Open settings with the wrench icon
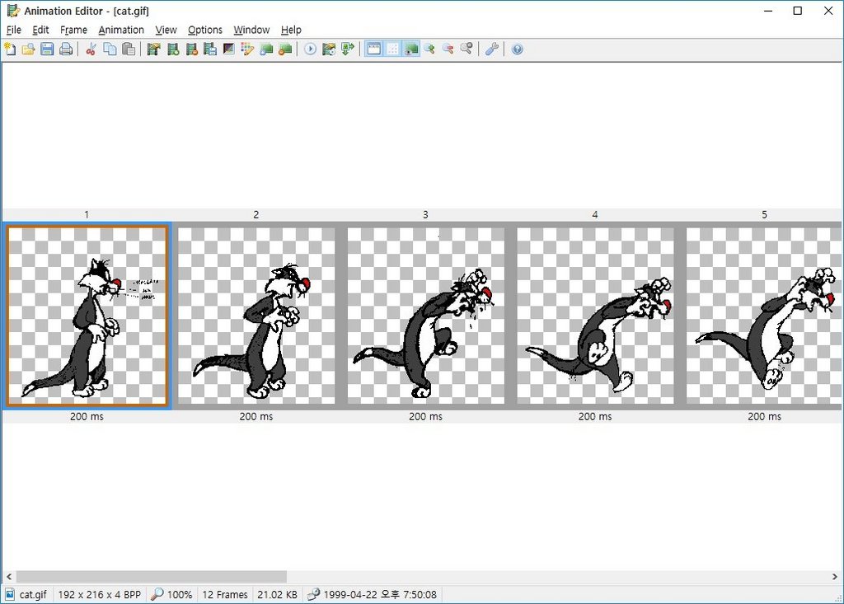844x604 pixels. [x=491, y=49]
